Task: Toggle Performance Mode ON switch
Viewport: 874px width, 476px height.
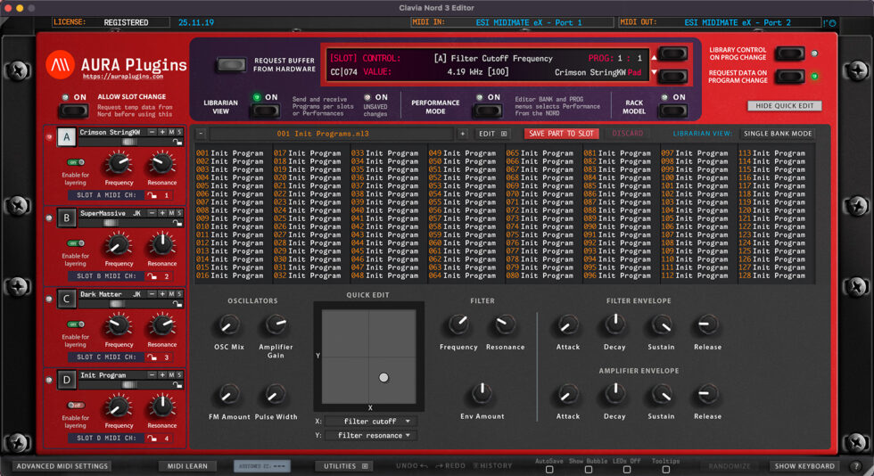Action: pos(488,111)
